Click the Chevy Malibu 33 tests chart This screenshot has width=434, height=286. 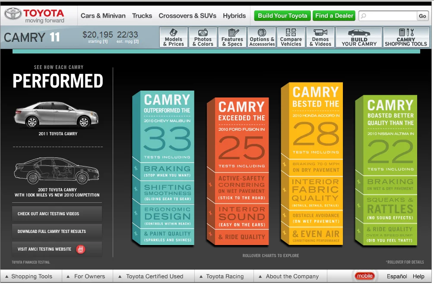coord(163,168)
